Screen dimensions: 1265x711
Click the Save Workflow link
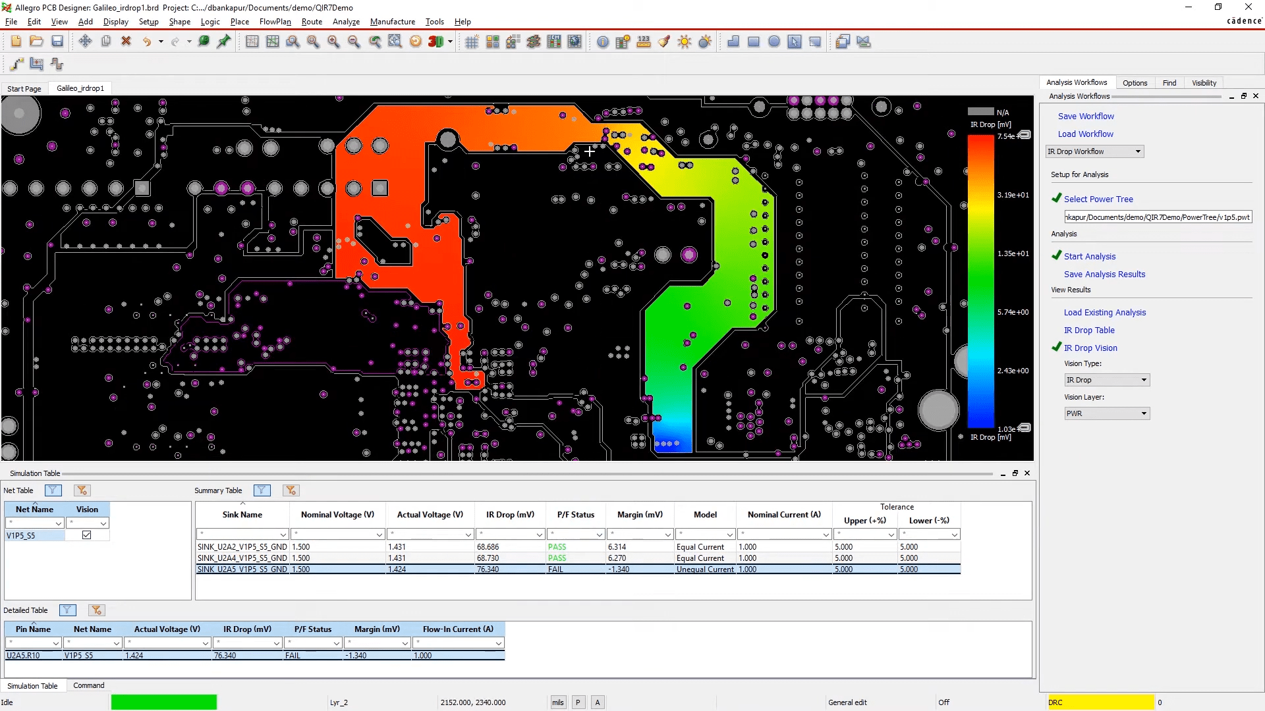[1086, 116]
